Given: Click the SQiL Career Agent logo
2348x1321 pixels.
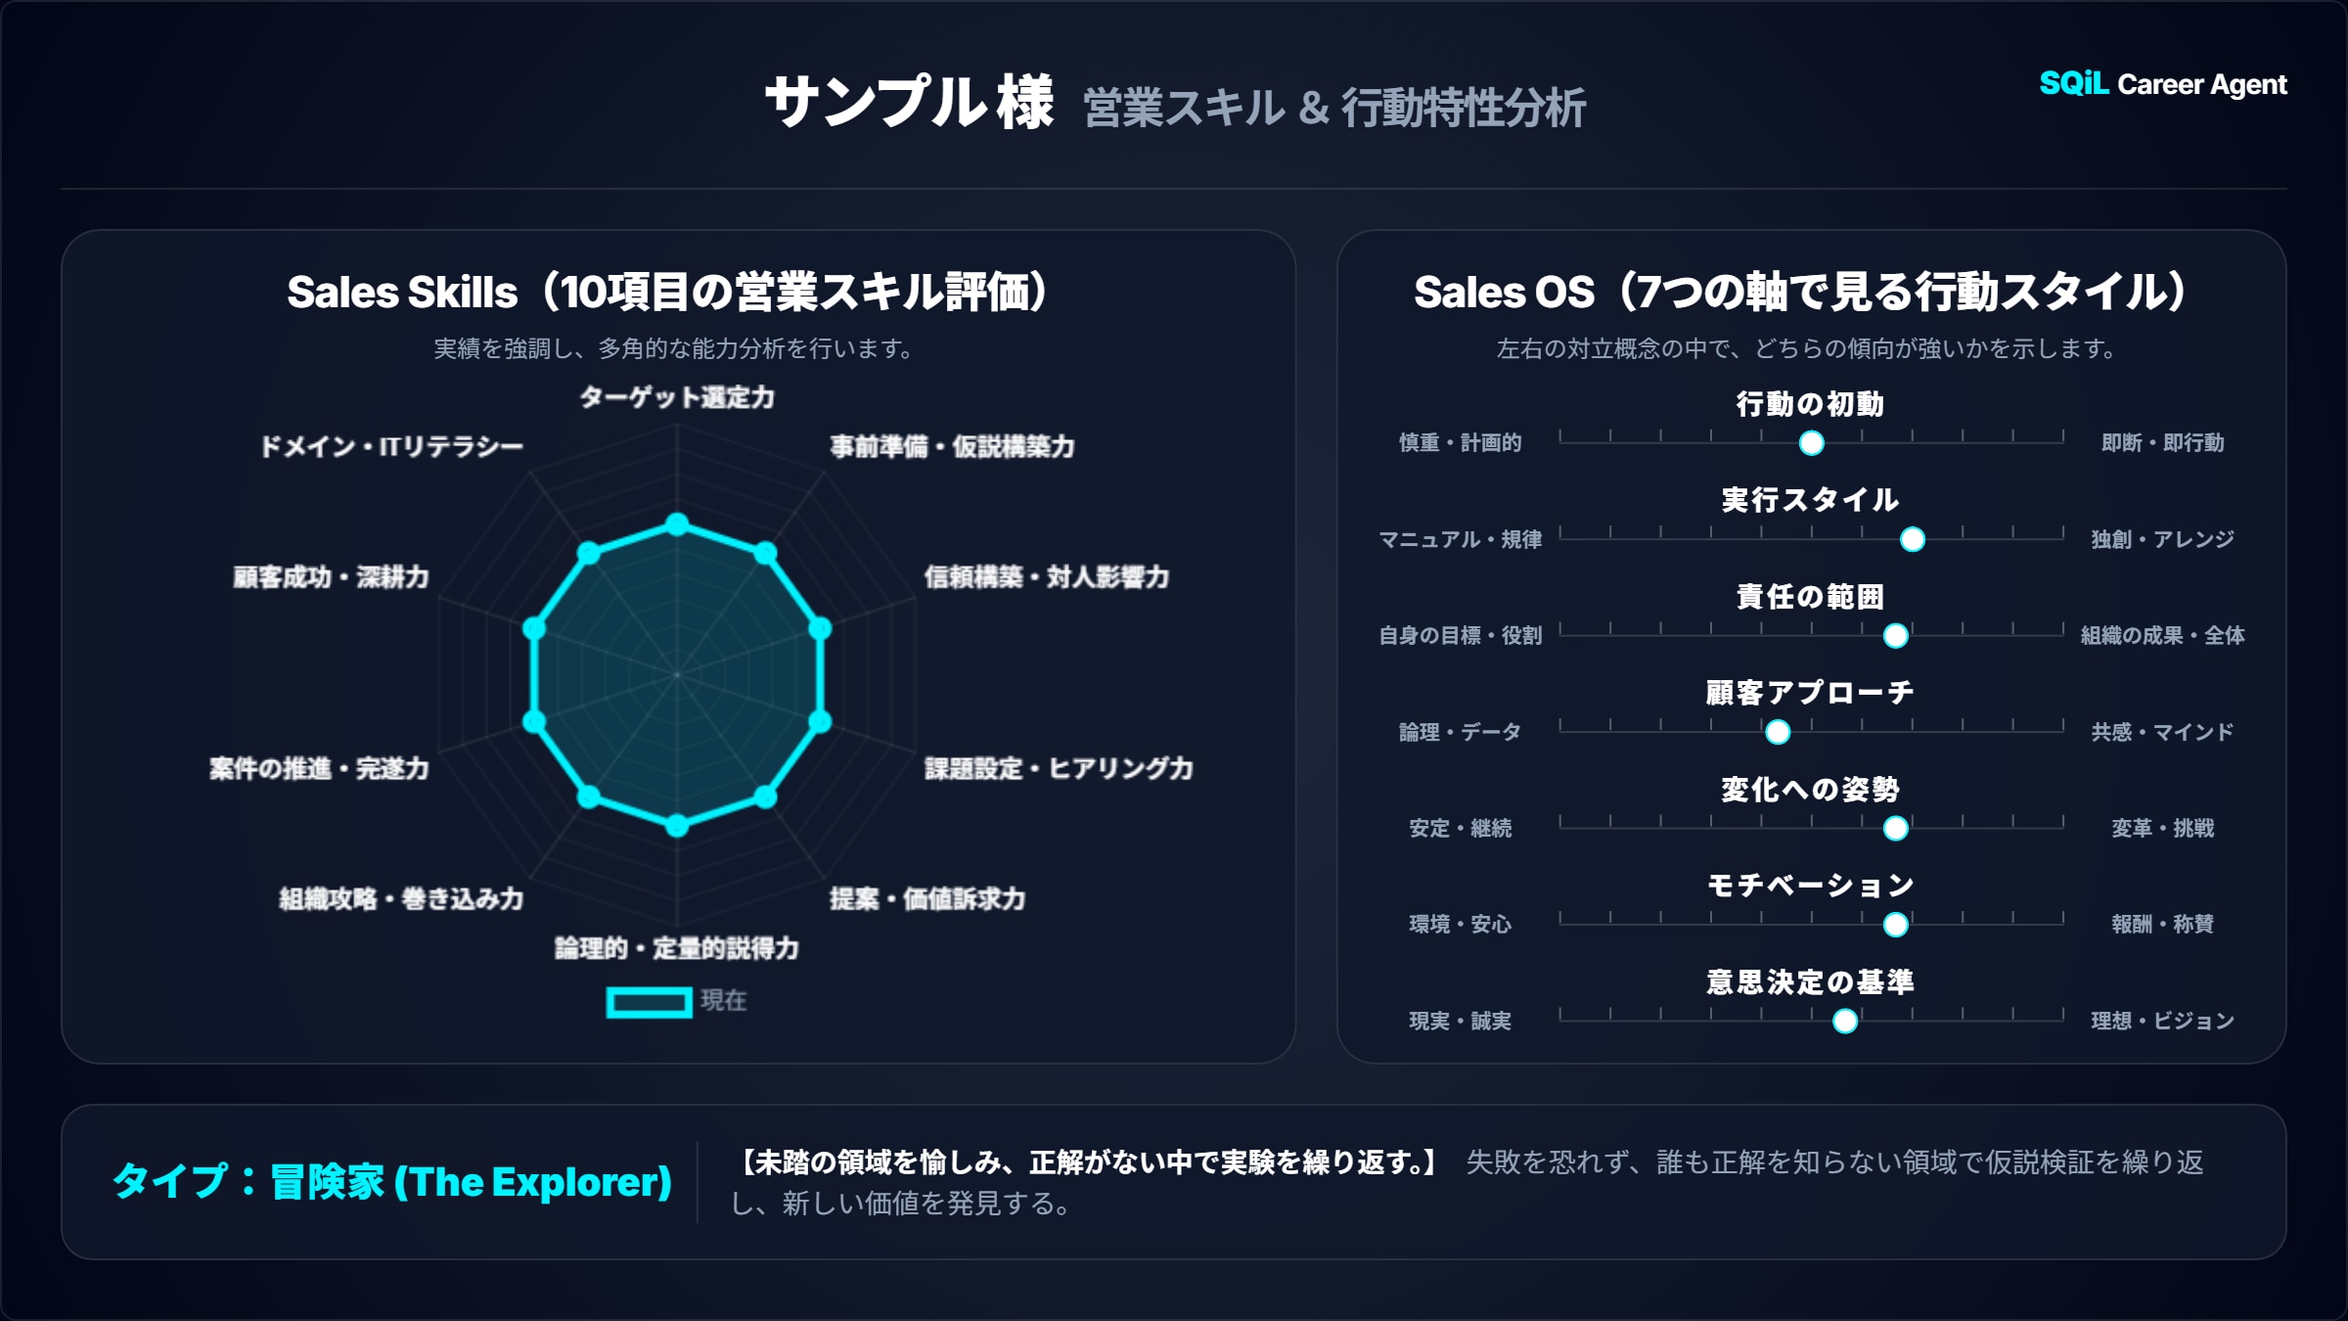Looking at the screenshot, I should click(2162, 84).
